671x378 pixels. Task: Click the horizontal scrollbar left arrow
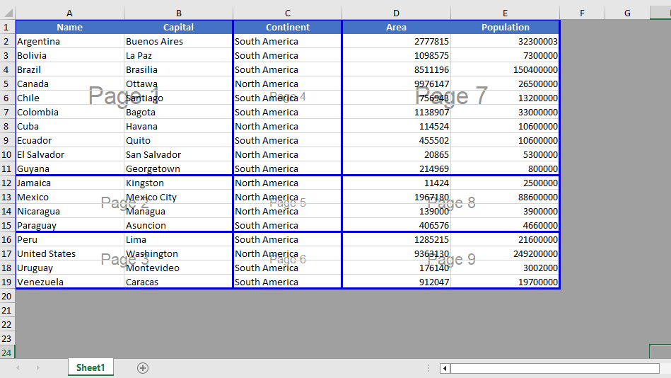click(x=445, y=368)
